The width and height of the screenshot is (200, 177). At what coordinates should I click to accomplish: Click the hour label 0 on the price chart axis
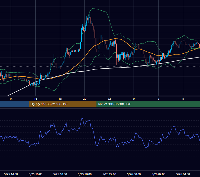[134, 99]
